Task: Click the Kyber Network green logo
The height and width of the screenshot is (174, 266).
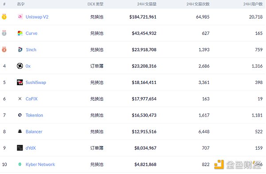Action: 20,164
